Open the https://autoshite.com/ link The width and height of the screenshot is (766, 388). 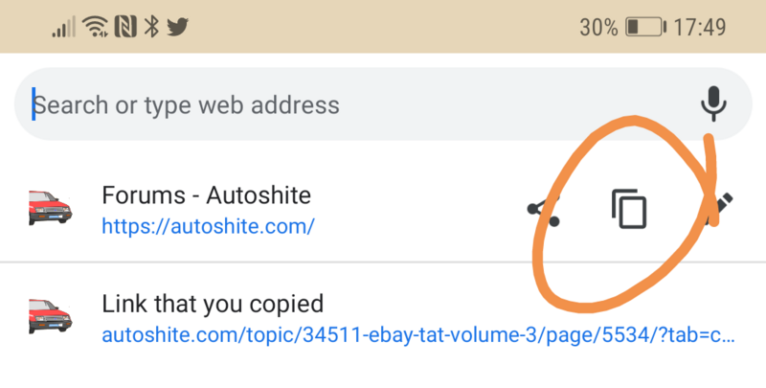coord(209,227)
